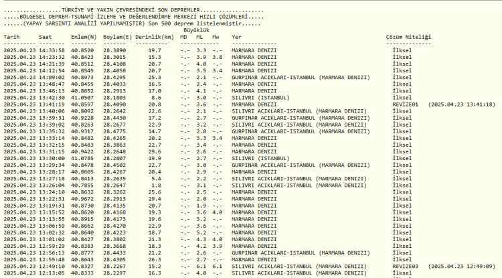Click the 40.8545 latitude in the 14:12:54 row
This screenshot has height=278, width=502.
(x=82, y=70)
